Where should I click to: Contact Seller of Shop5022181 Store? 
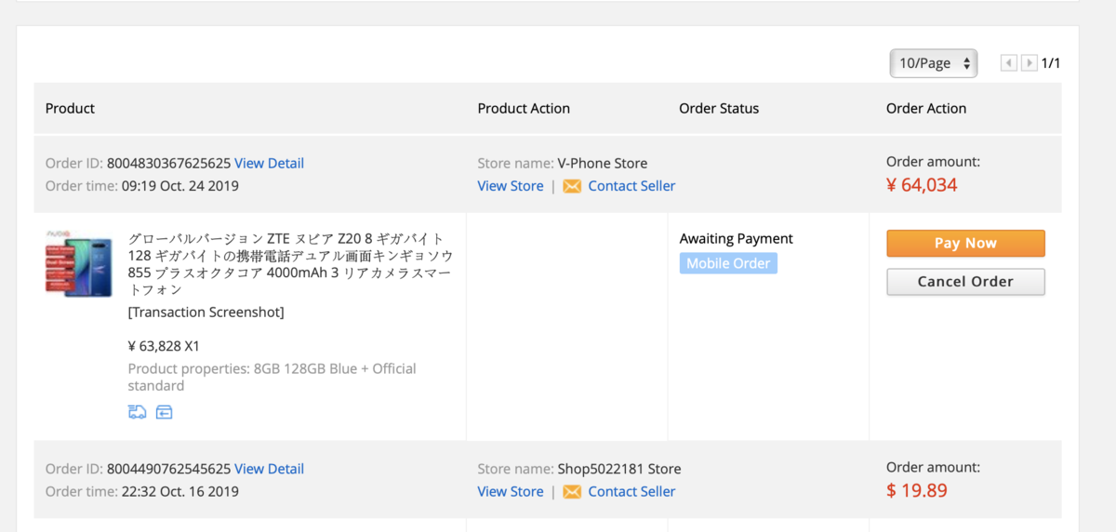coord(631,491)
